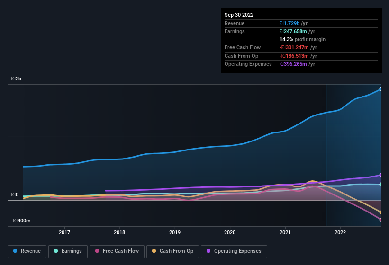Click the ₪396.265m operating expenses value
The image size is (389, 265).
[293, 64]
